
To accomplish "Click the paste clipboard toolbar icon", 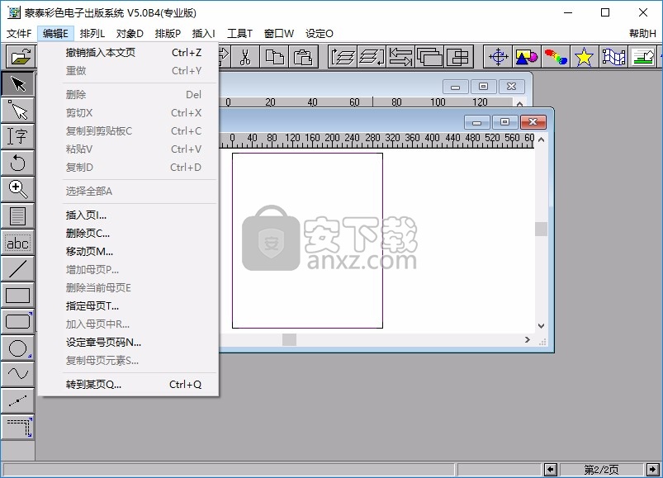I will (x=303, y=57).
